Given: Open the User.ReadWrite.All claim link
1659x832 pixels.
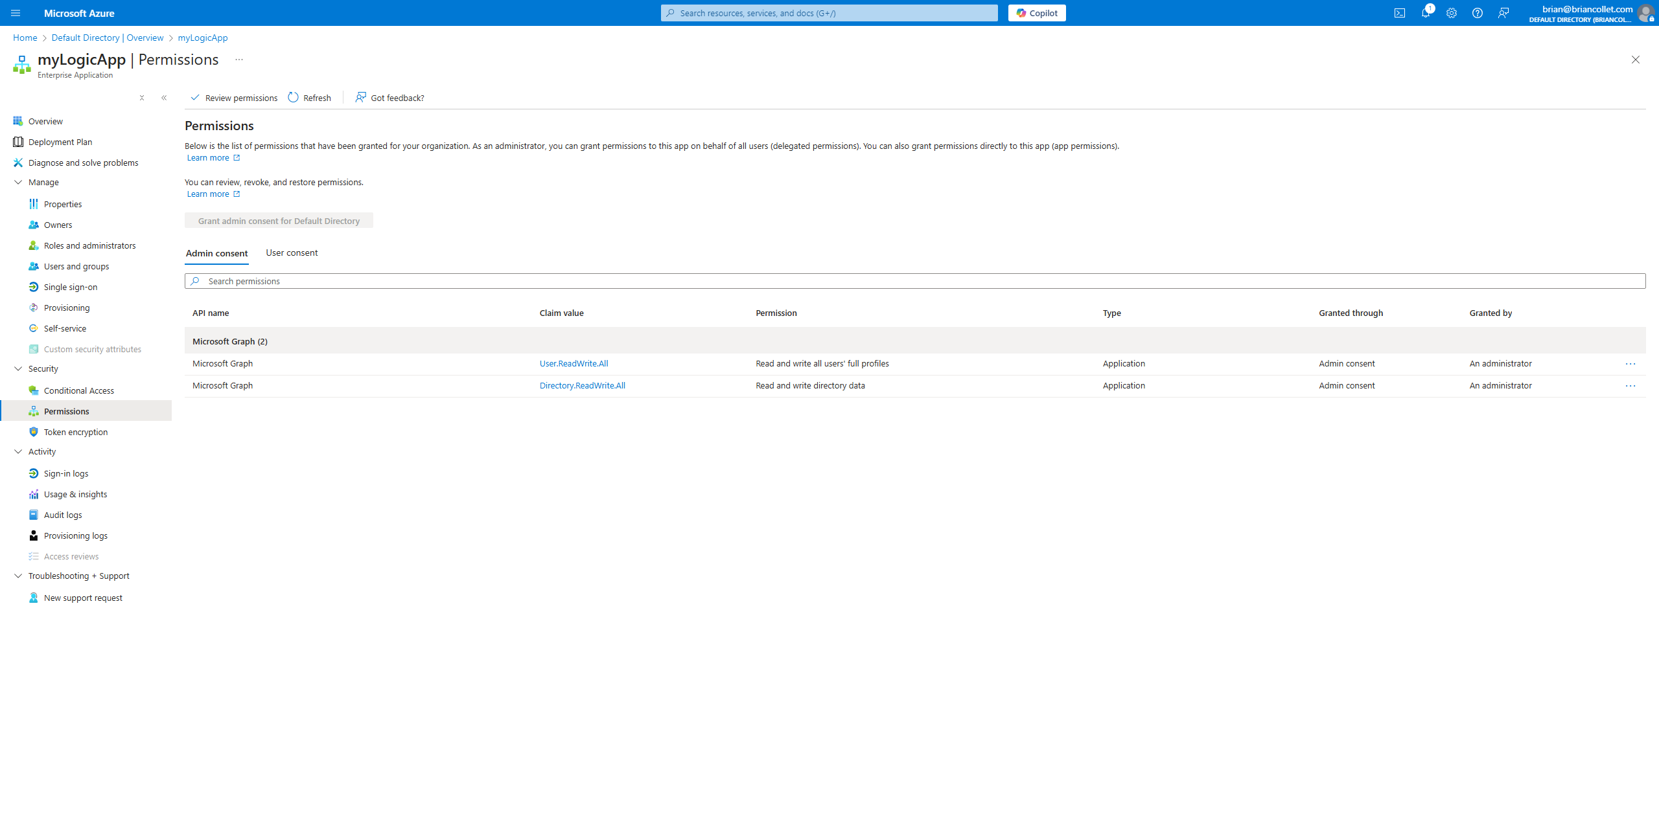Looking at the screenshot, I should click(x=574, y=363).
